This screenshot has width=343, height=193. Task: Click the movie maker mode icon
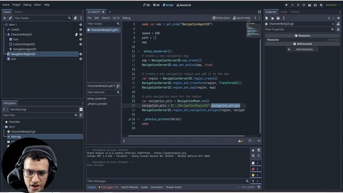[x=321, y=5]
